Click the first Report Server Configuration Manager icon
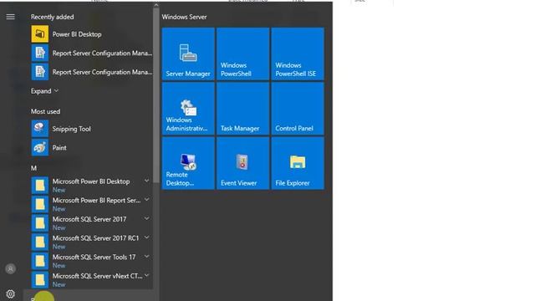This screenshot has height=301, width=535. 40,53
